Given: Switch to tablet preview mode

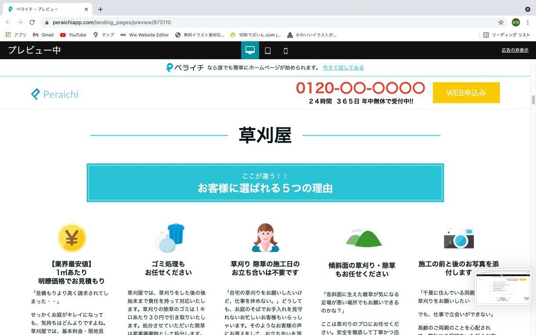Looking at the screenshot, I should coord(268,50).
